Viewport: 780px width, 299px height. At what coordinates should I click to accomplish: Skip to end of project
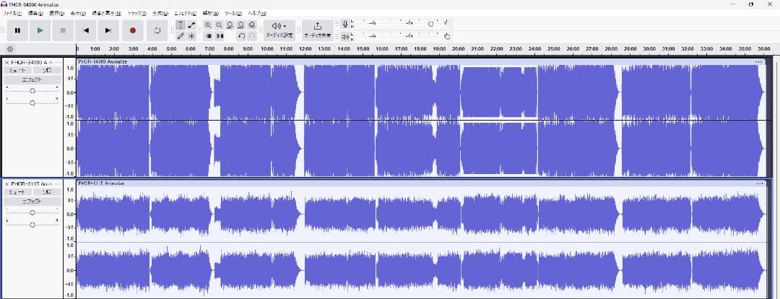[108, 30]
